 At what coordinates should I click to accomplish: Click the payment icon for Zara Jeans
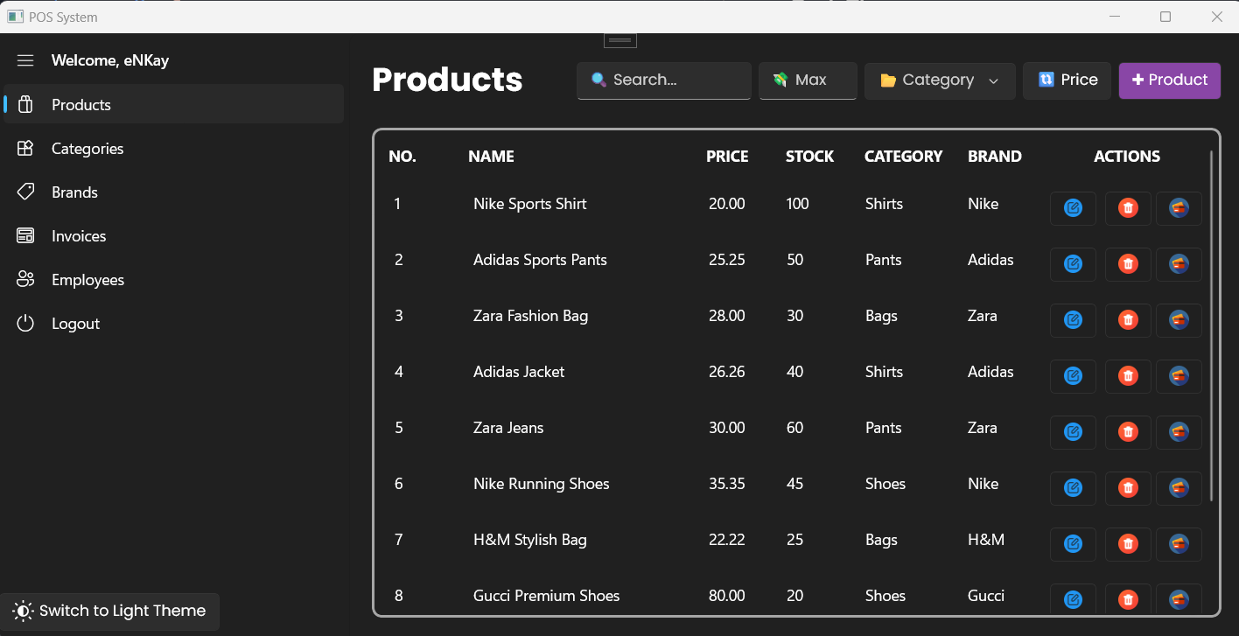click(1178, 431)
